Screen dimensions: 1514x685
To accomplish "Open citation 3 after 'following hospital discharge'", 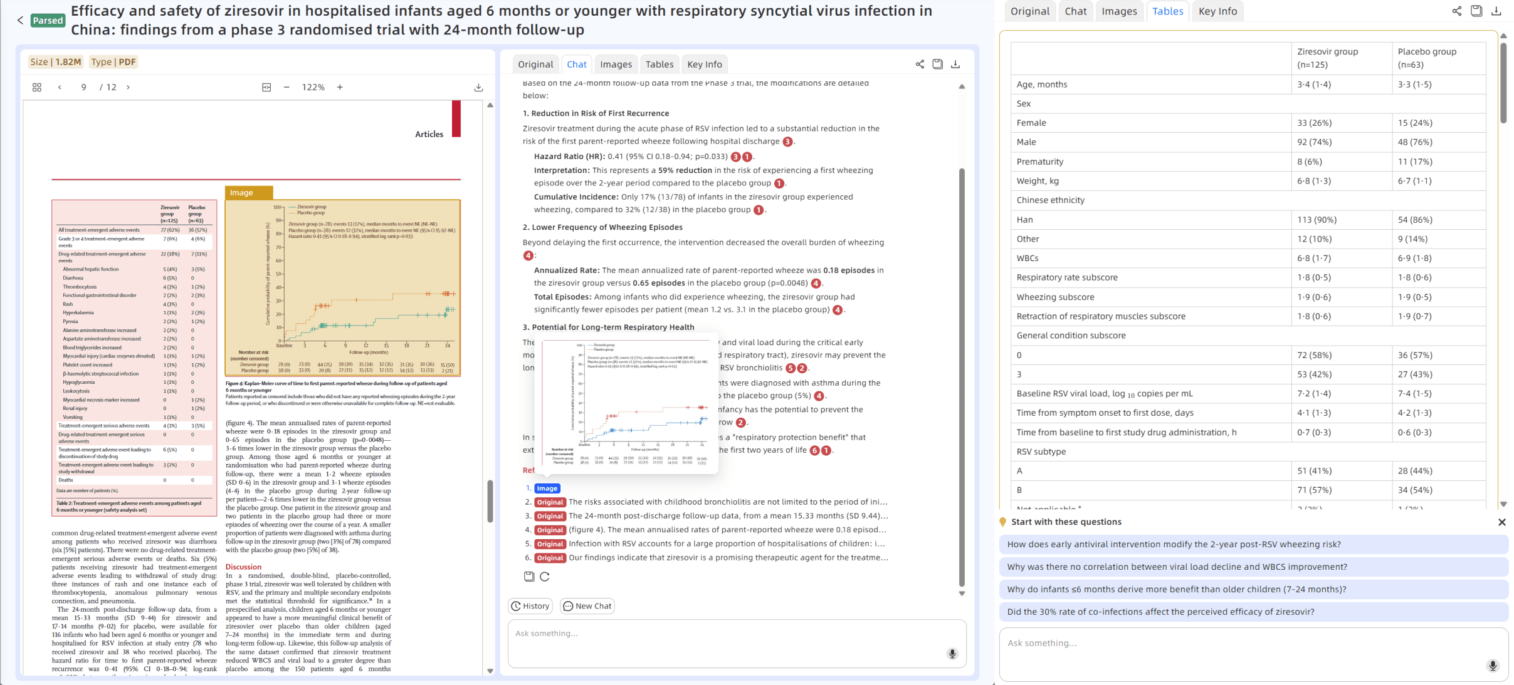I will click(787, 142).
